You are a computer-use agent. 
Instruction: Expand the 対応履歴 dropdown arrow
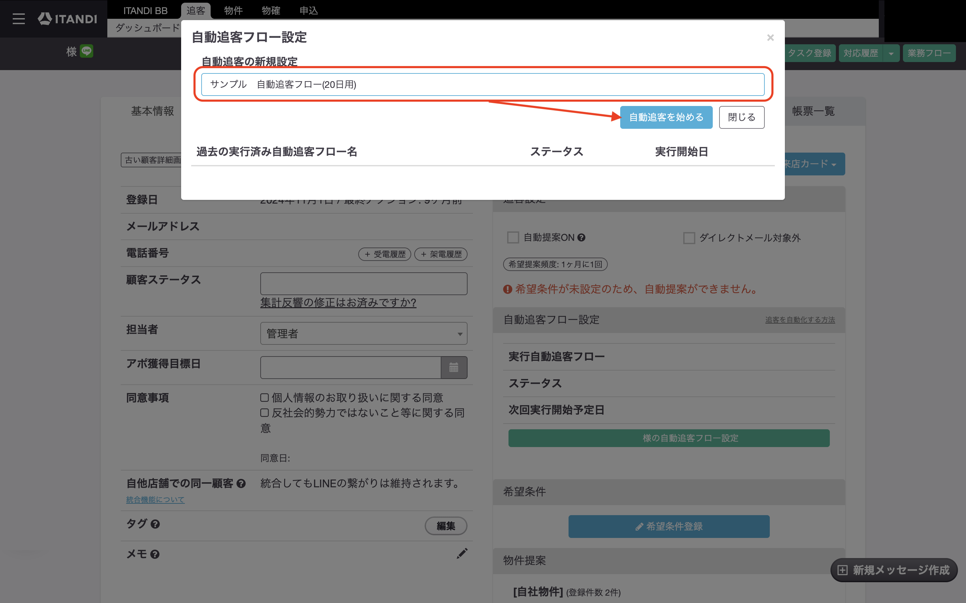point(891,53)
